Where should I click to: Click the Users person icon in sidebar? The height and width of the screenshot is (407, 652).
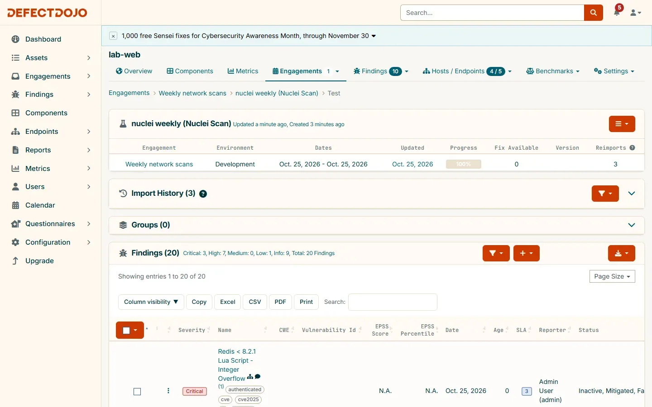(15, 187)
